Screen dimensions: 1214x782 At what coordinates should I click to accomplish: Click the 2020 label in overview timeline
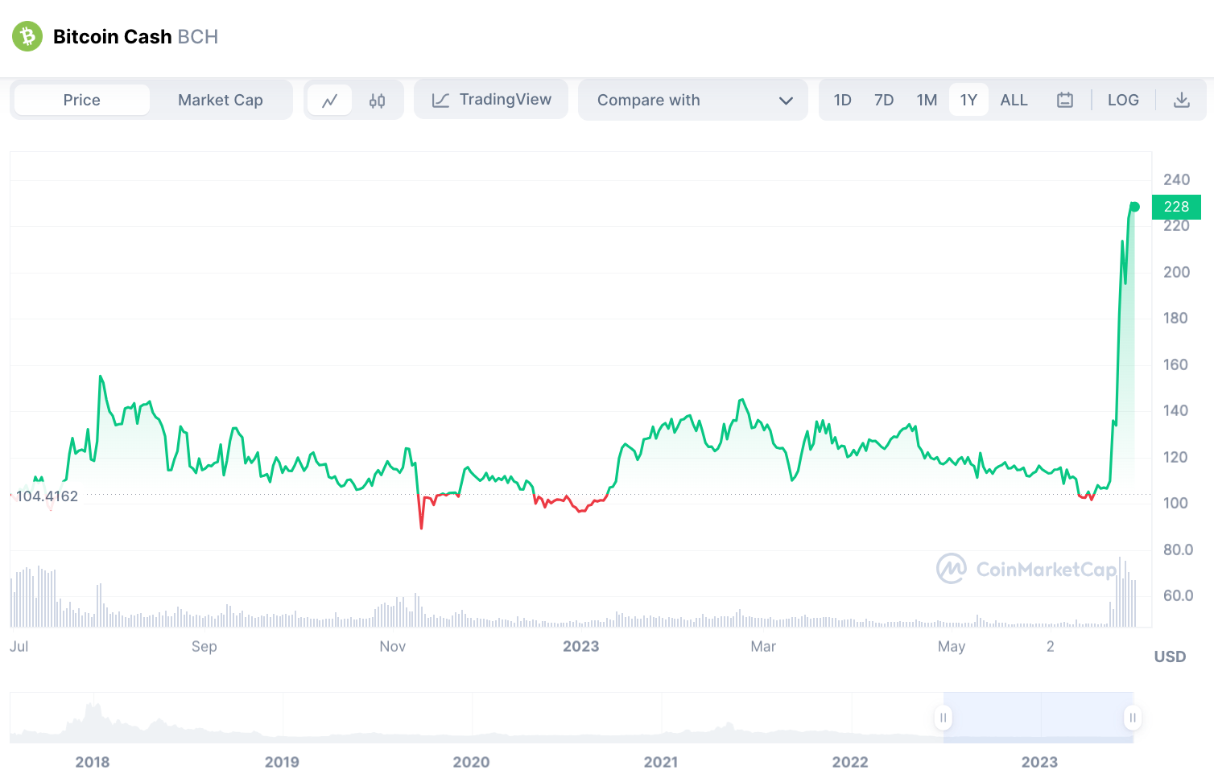[471, 762]
